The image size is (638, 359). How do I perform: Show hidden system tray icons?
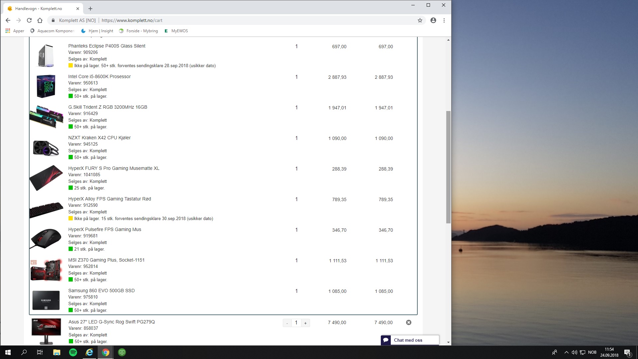click(x=566, y=352)
